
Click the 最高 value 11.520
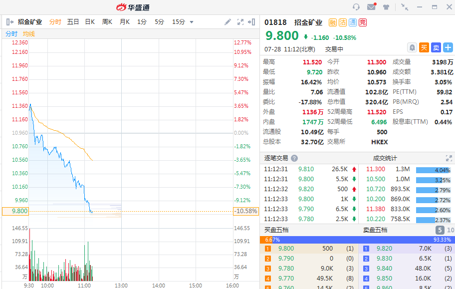coord(312,62)
